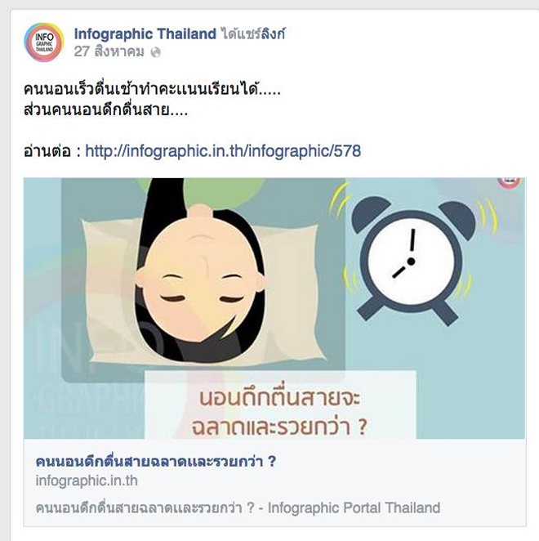Click the alarm clock's white face
The image size is (539, 541).
[411, 262]
